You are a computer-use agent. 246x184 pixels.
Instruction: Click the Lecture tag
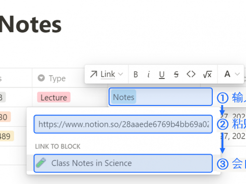point(54,97)
